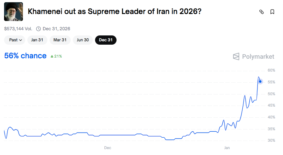Select the Jan 31 date tab
This screenshot has width=283, height=155.
point(37,40)
